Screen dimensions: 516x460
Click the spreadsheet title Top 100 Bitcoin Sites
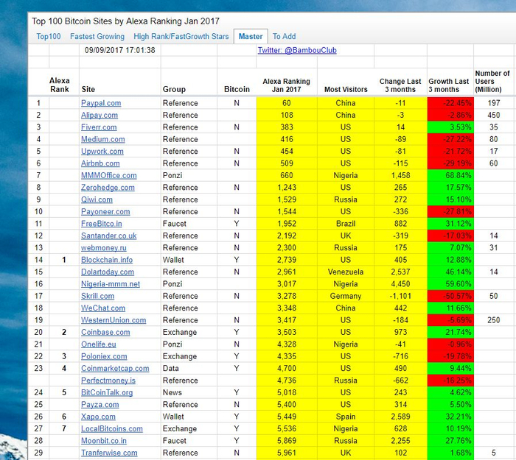(125, 21)
